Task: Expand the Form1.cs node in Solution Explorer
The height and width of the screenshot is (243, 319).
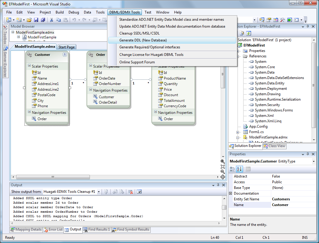Action: click(x=238, y=132)
